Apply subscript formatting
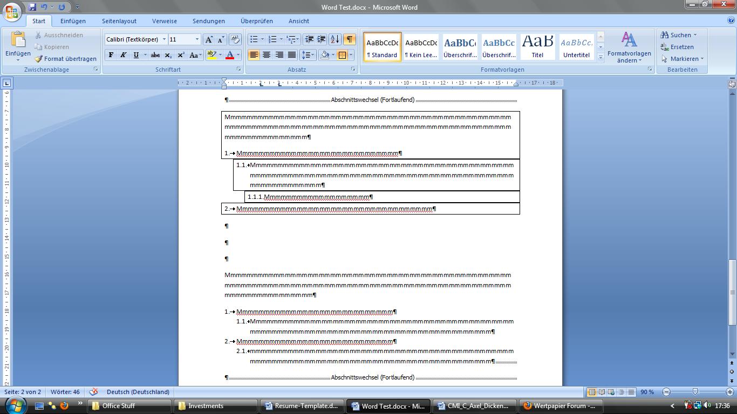 [x=168, y=55]
